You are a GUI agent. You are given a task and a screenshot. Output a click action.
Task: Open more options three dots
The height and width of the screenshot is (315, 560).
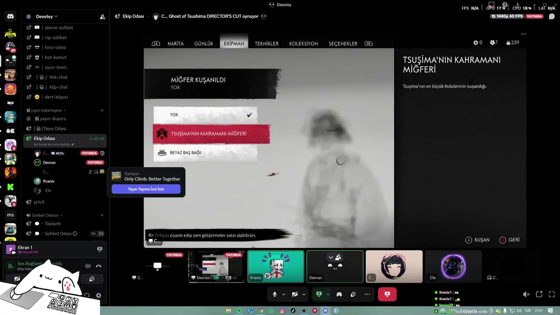(367, 294)
